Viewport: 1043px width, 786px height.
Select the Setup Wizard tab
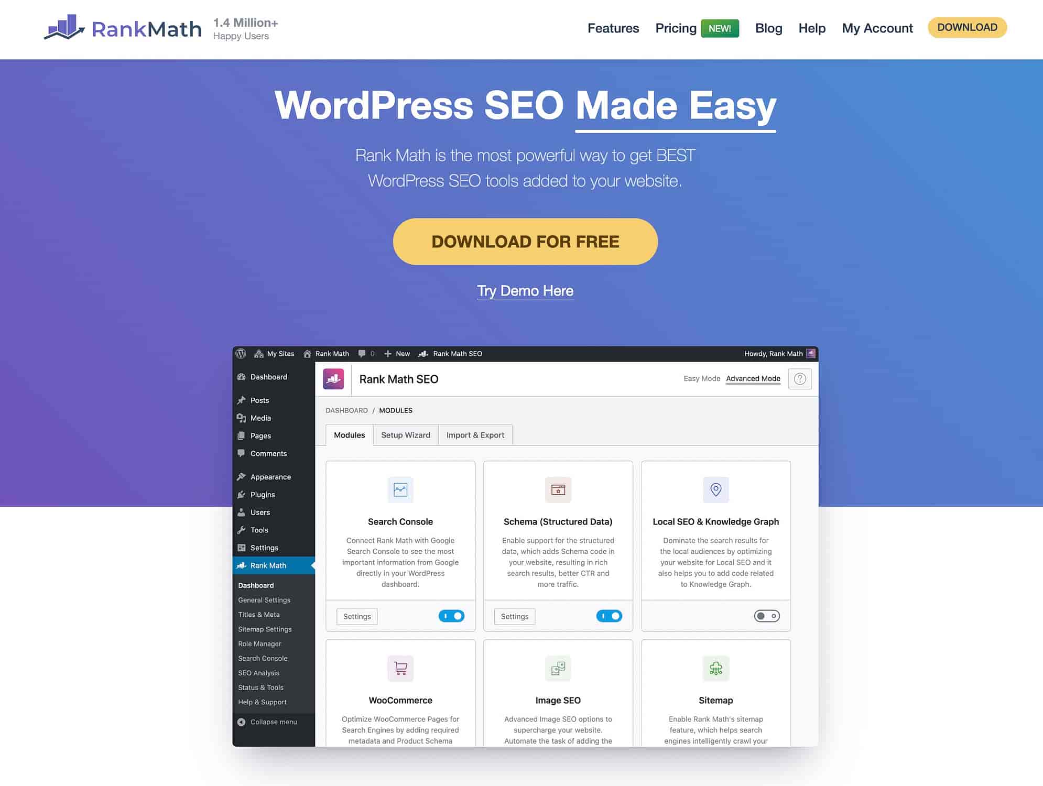(405, 434)
